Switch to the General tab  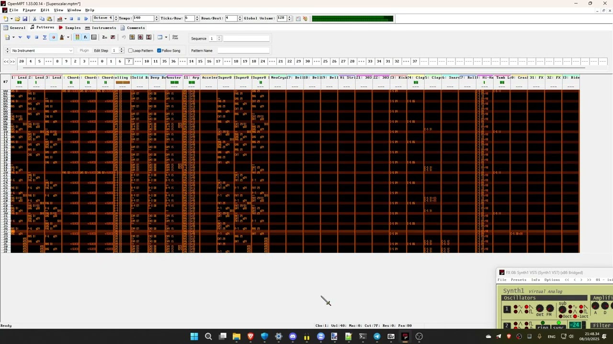point(14,28)
